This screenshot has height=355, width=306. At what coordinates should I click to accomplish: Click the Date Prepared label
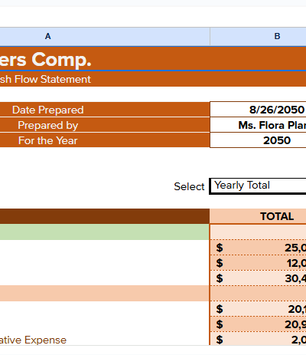[x=48, y=110]
